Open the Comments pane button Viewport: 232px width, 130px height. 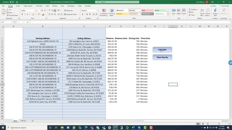coord(224,6)
